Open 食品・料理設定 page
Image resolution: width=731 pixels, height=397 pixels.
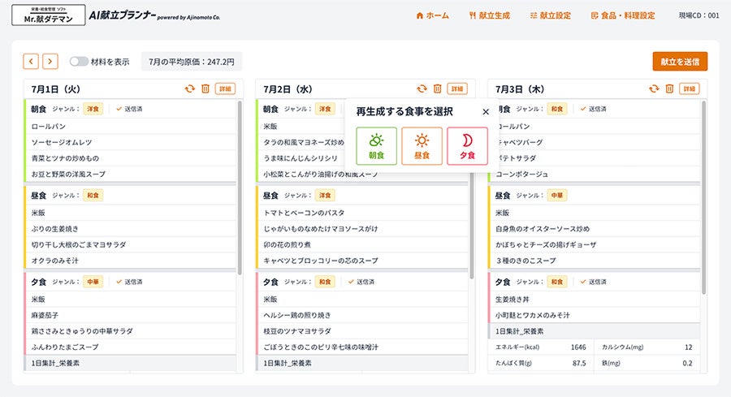(622, 15)
